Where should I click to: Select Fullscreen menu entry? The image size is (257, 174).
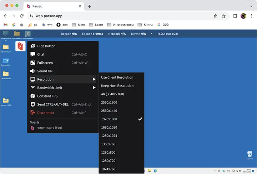point(63,63)
